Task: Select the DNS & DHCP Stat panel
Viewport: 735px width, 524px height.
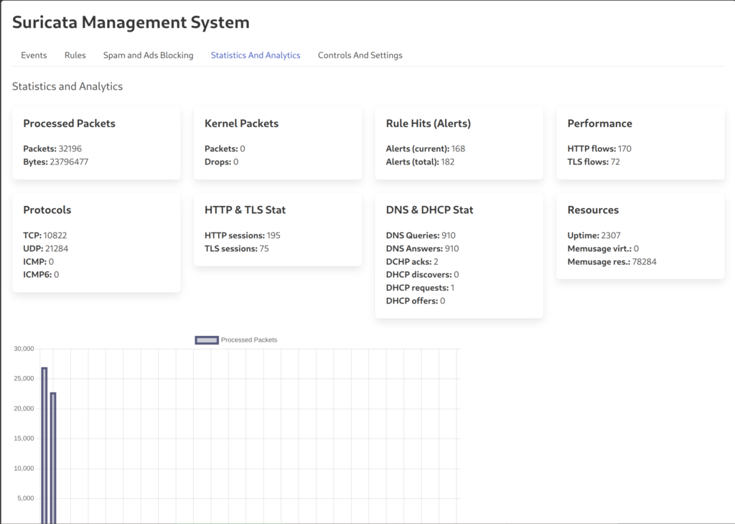Action: click(x=459, y=255)
